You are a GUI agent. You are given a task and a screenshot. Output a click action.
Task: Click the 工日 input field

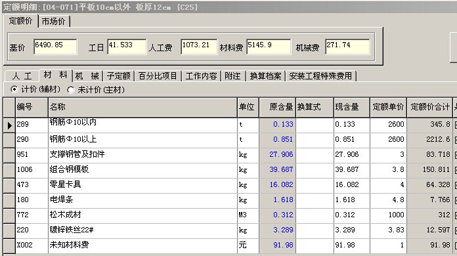click(x=127, y=47)
